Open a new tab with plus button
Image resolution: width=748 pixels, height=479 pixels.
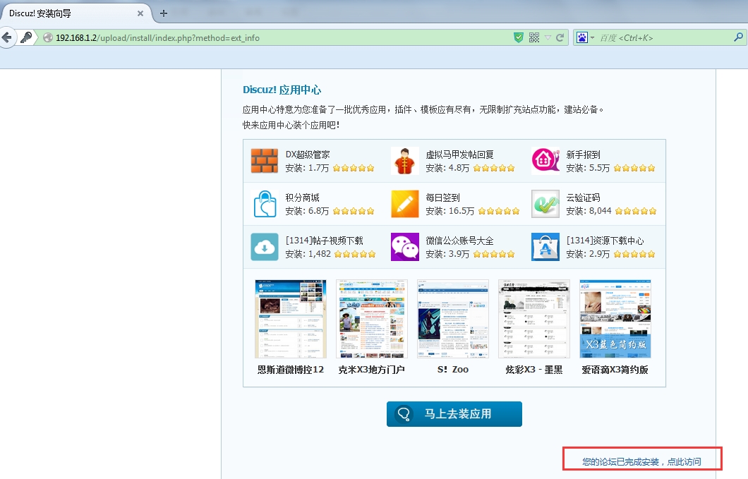(x=164, y=13)
